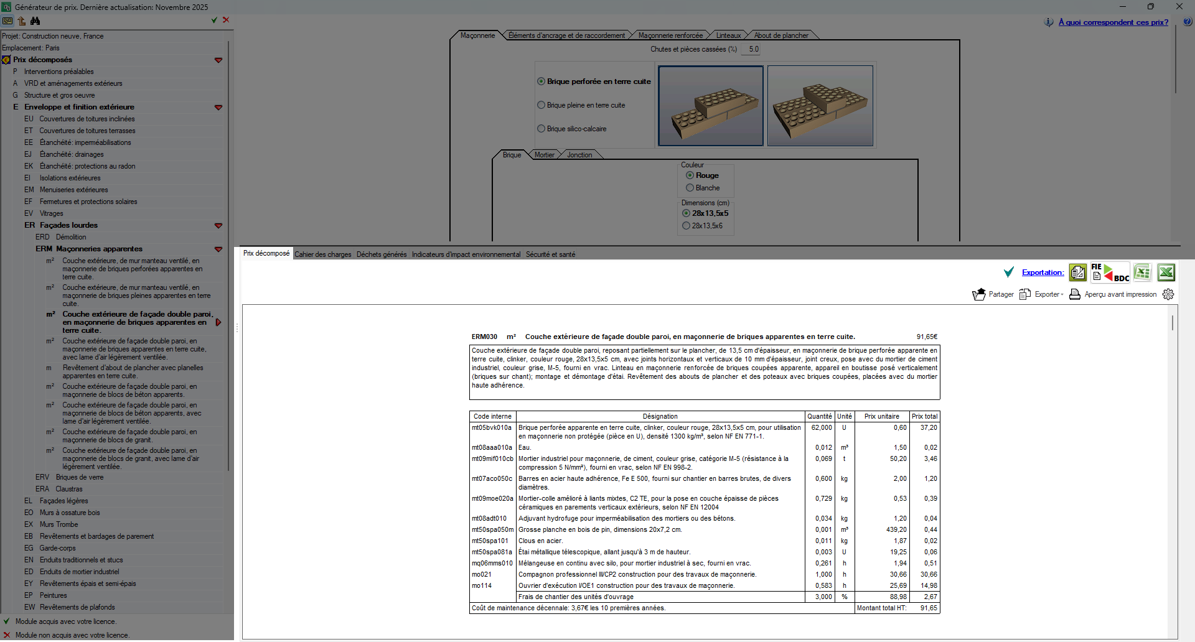
Task: Select Brique pleine en terre cuite
Action: pyautogui.click(x=581, y=105)
